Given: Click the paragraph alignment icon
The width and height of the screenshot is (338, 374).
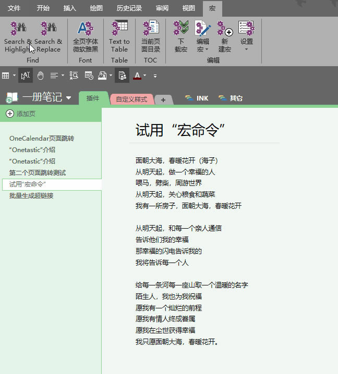Looking at the screenshot, I should pos(54,76).
